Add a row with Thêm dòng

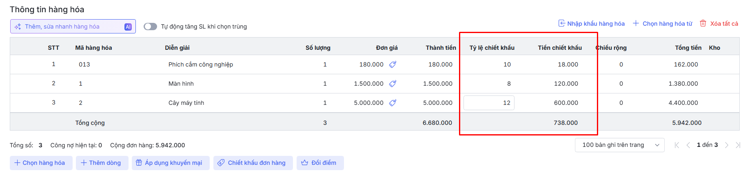(102, 163)
